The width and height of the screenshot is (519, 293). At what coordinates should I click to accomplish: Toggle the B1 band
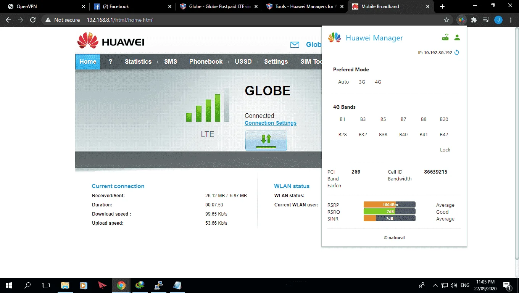(x=342, y=119)
